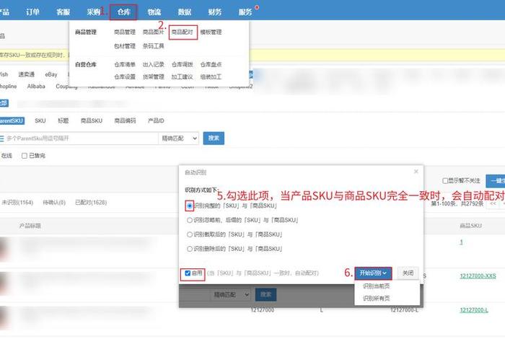The width and height of the screenshot is (505, 339).
Task: Tick the 显示暂不关注 checkbox
Action: tap(445, 181)
